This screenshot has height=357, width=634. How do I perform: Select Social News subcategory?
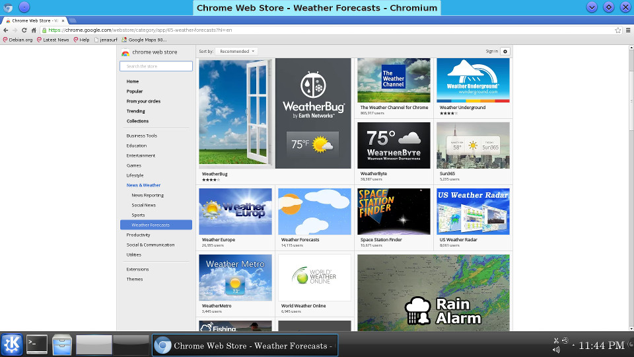(x=143, y=205)
